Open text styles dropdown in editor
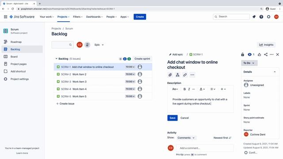The image size is (283, 159). (x=175, y=89)
